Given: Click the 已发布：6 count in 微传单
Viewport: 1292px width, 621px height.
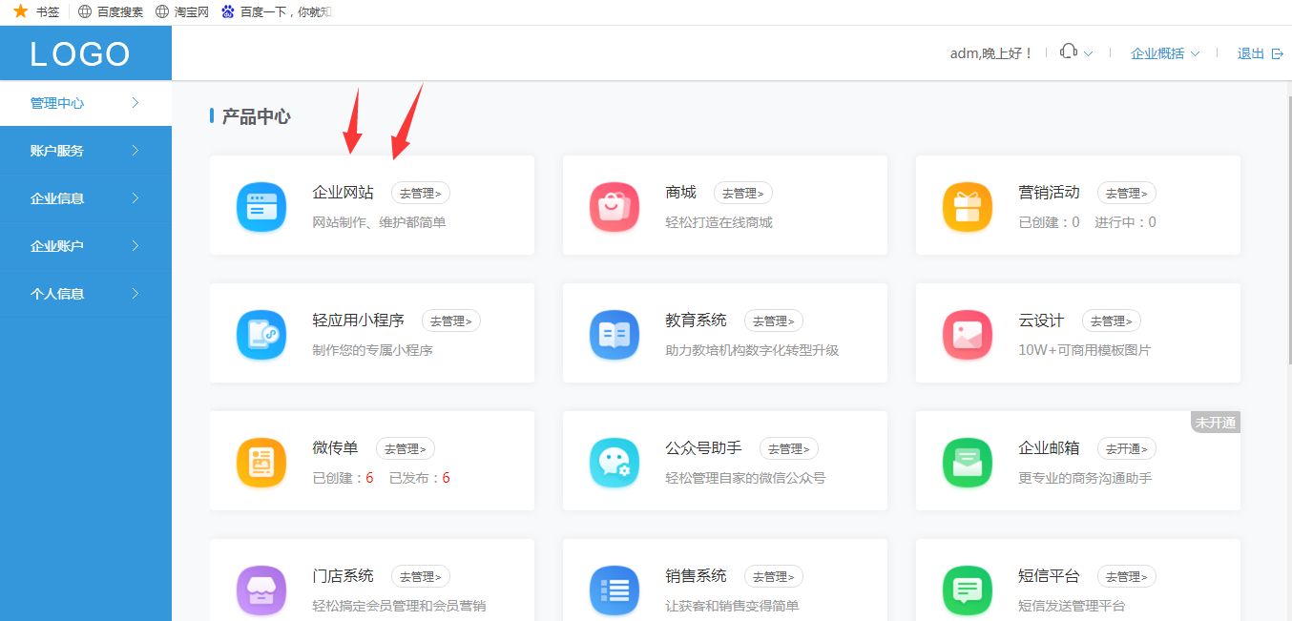Looking at the screenshot, I should click(420, 478).
